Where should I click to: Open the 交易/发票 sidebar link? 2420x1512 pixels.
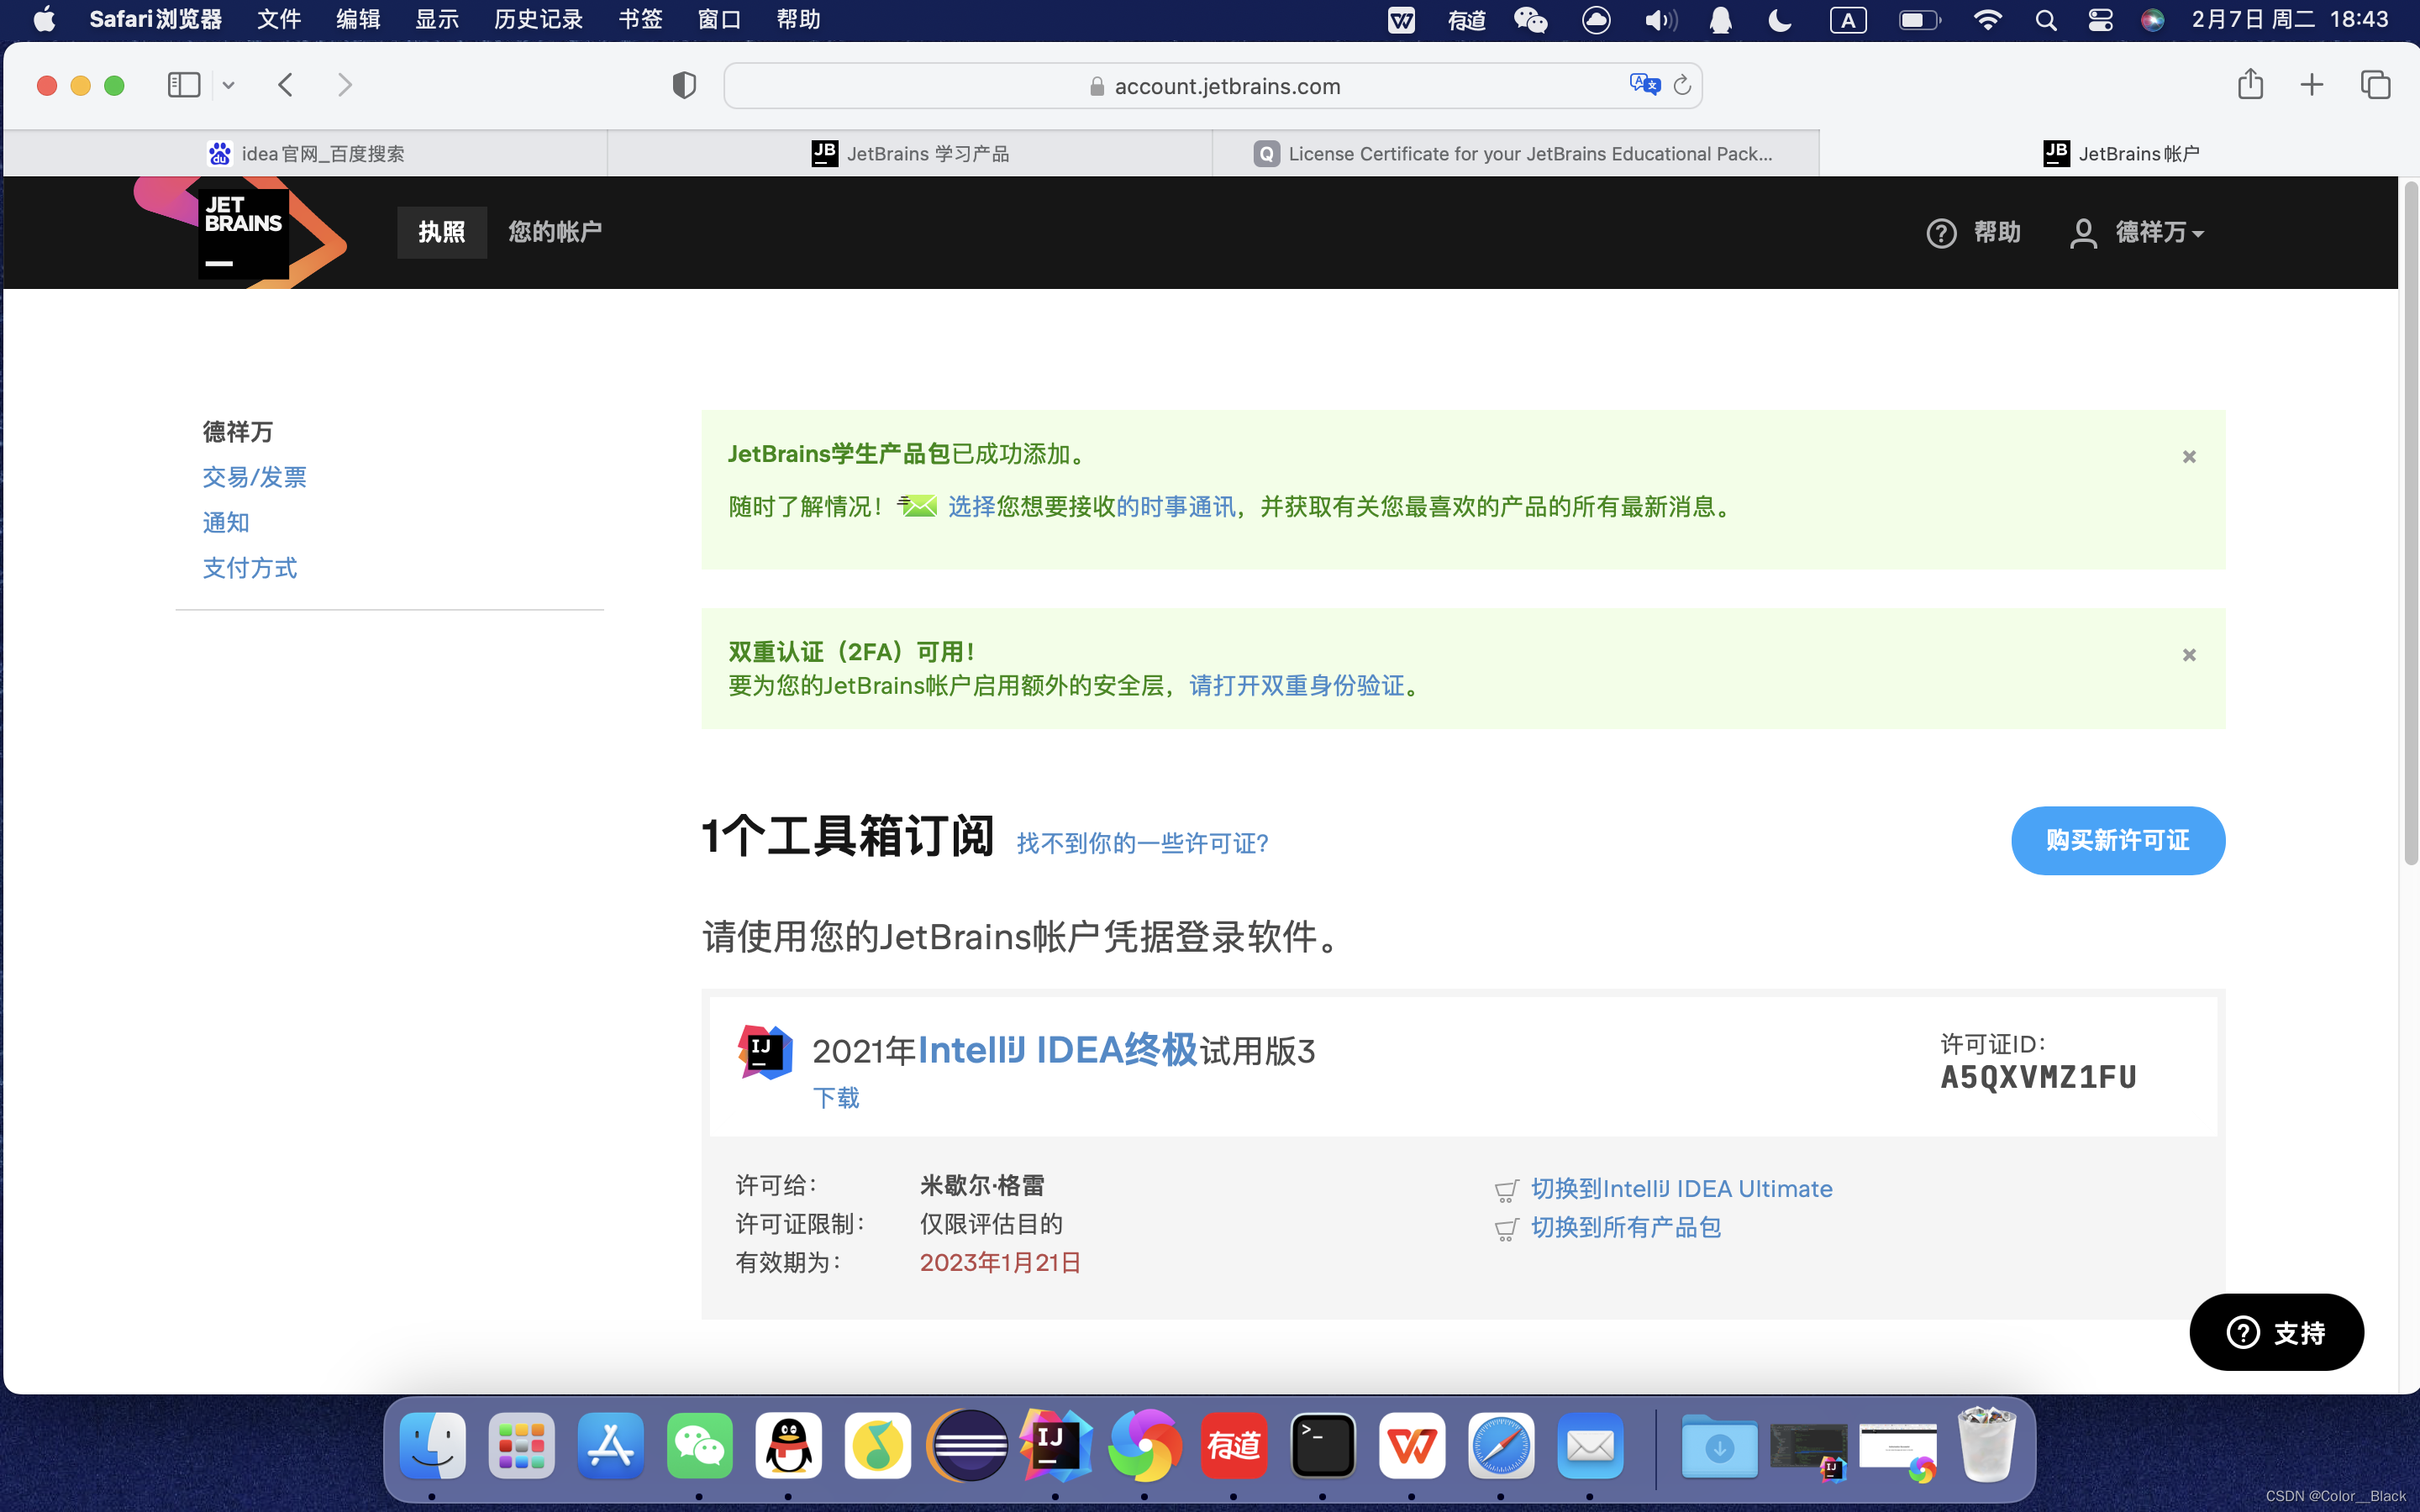point(254,477)
